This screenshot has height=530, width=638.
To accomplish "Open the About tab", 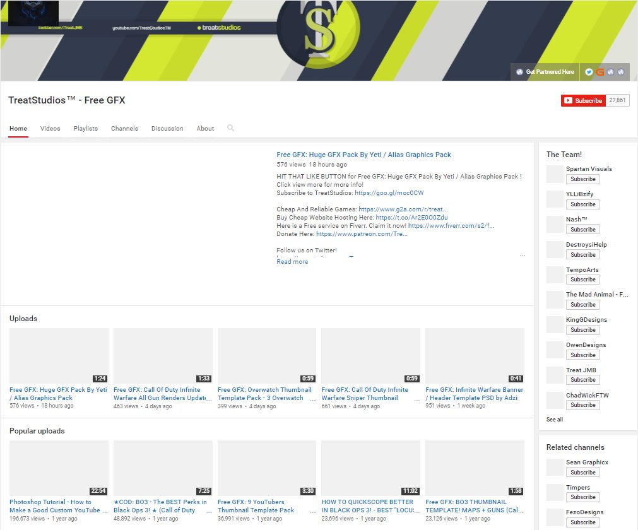I will [x=205, y=129].
